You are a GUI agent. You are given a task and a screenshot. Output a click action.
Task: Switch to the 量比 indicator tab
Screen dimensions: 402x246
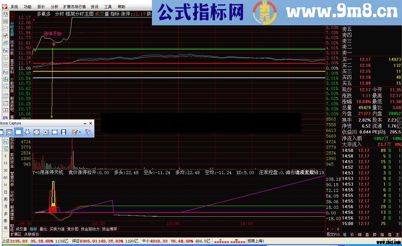(43, 229)
